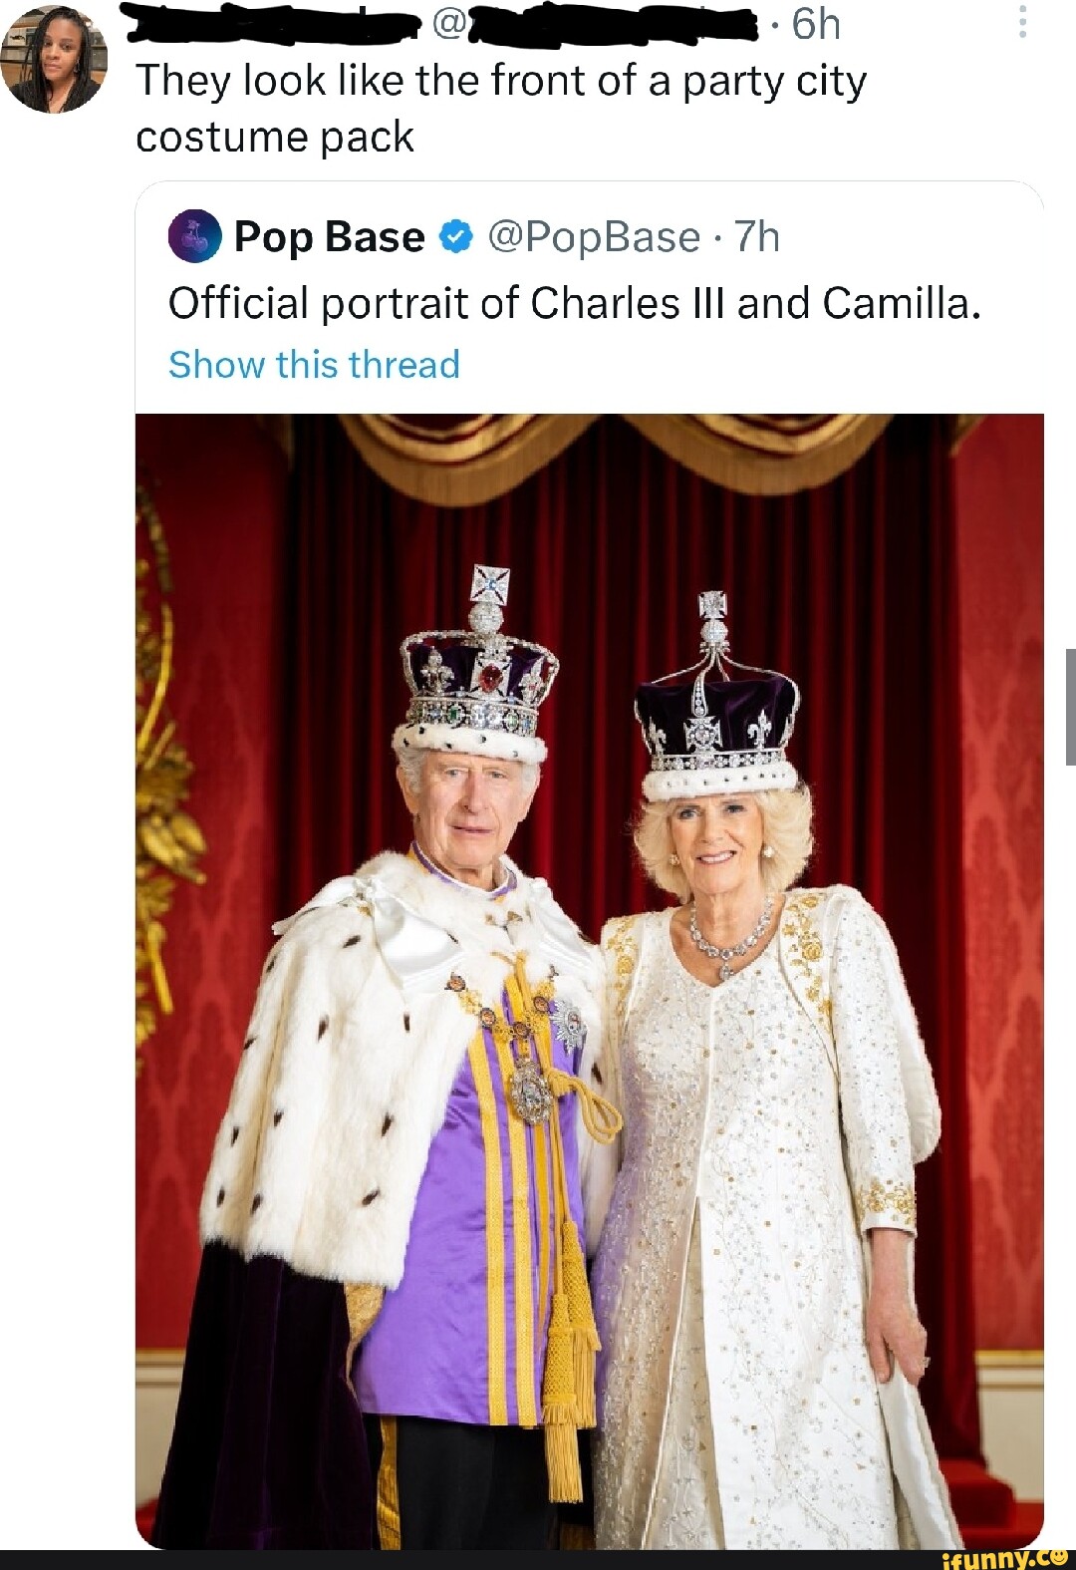Show this thread

point(314,365)
